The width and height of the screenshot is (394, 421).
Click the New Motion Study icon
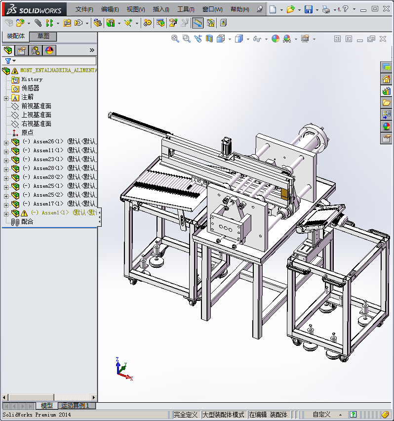point(147,23)
